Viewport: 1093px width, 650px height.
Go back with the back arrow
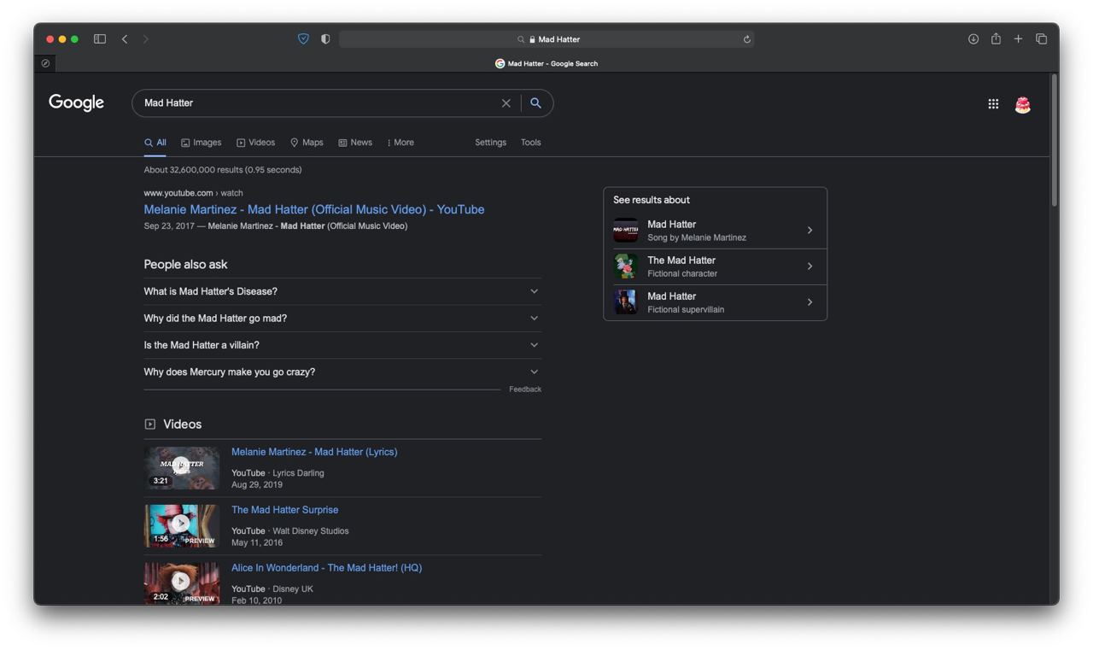pos(125,39)
